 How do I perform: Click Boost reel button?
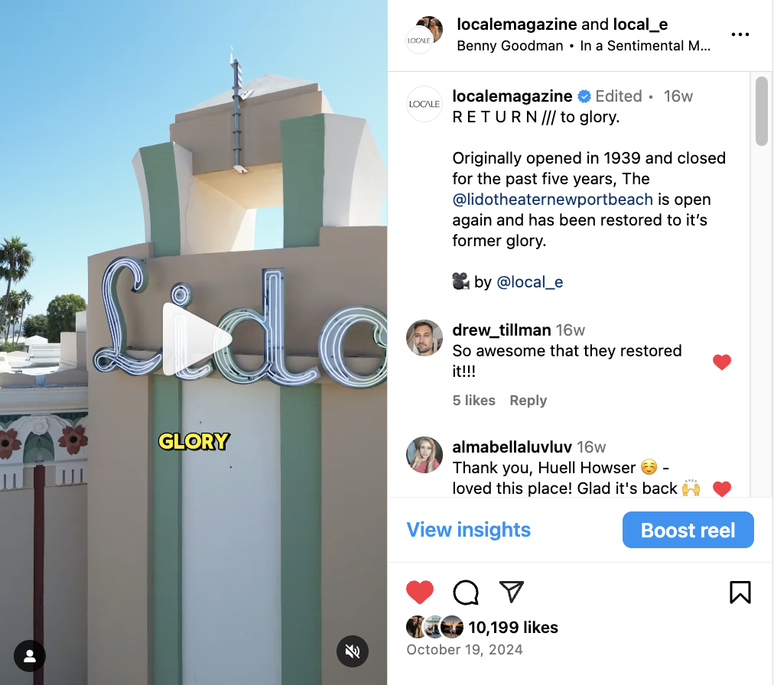pos(688,530)
